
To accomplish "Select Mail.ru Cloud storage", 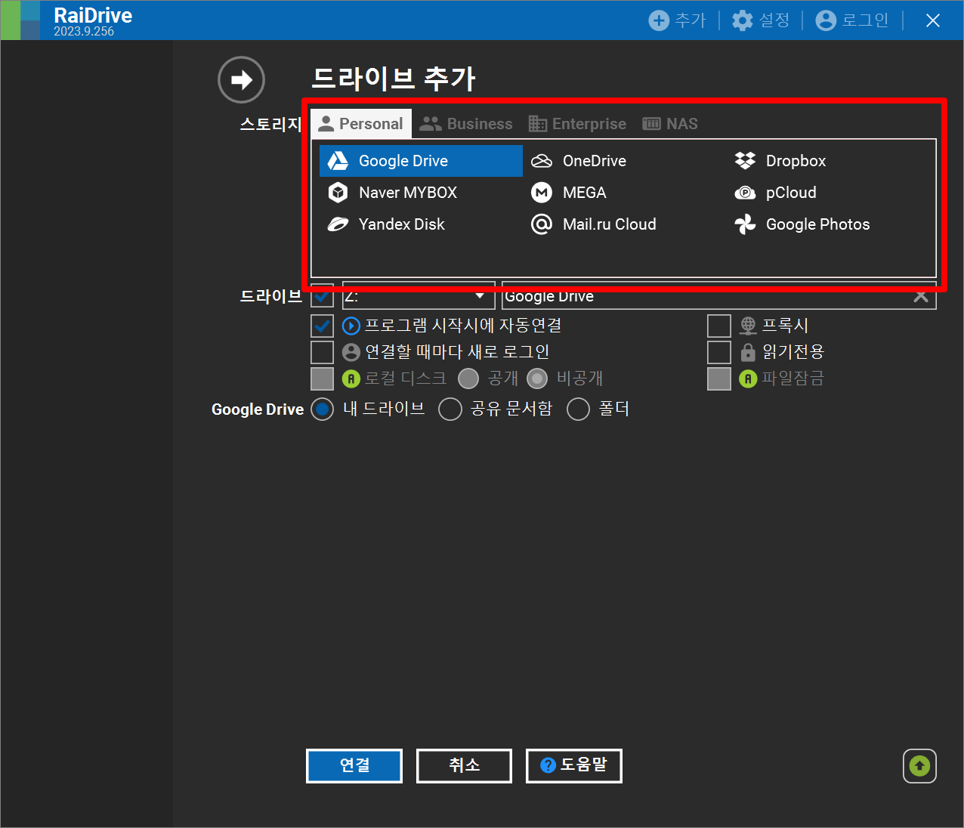I will pos(594,224).
